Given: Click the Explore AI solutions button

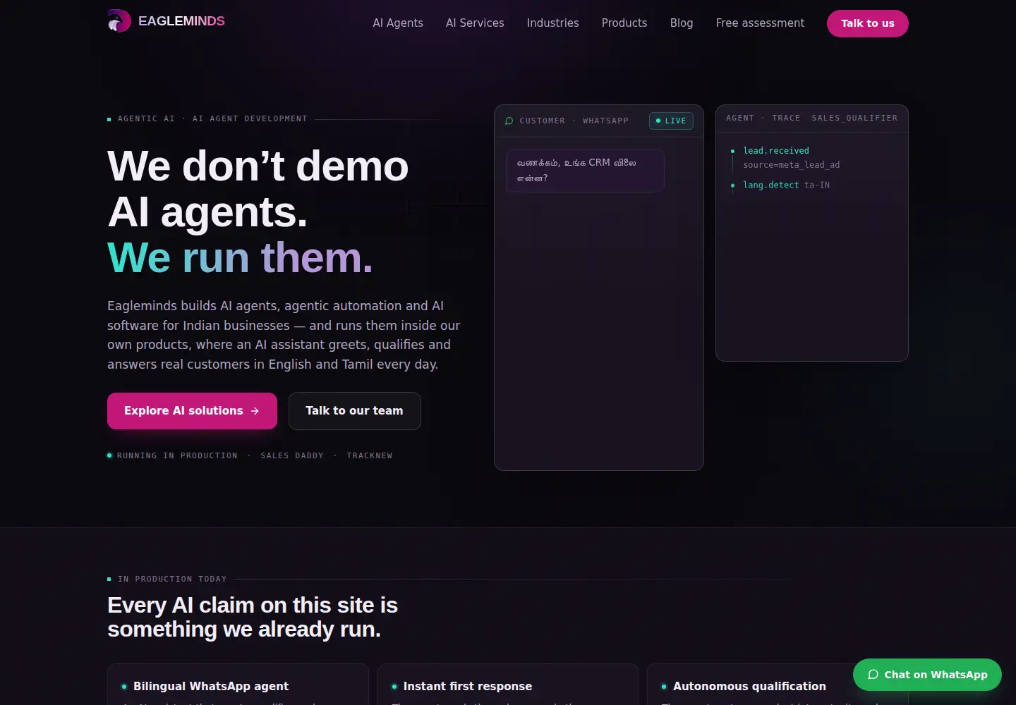Looking at the screenshot, I should (x=192, y=411).
